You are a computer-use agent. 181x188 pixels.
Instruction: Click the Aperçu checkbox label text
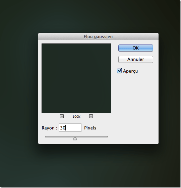point(130,71)
